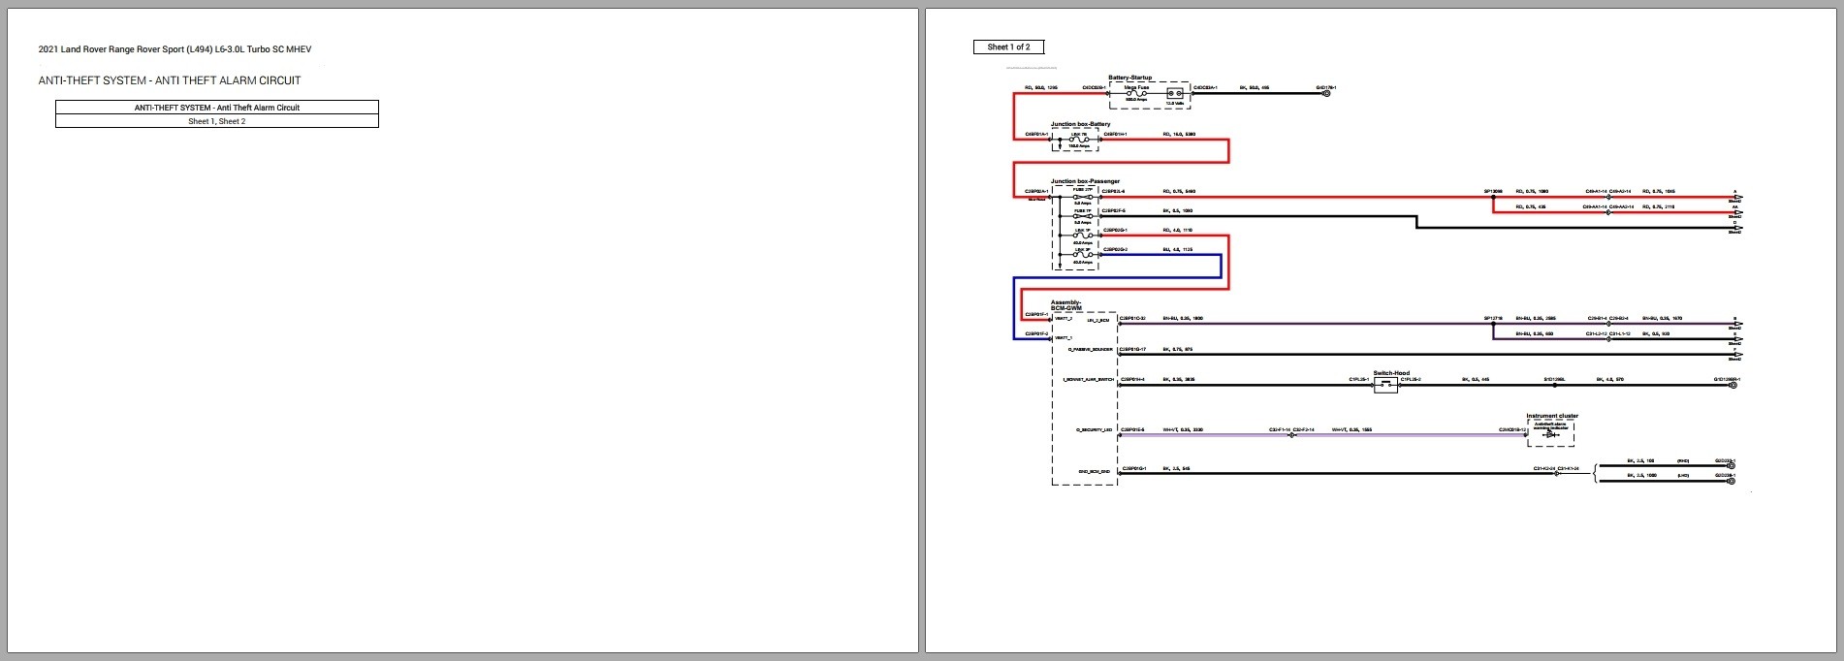Click the 'Switch-Hood' label
The width and height of the screenshot is (1844, 661).
(x=1391, y=373)
